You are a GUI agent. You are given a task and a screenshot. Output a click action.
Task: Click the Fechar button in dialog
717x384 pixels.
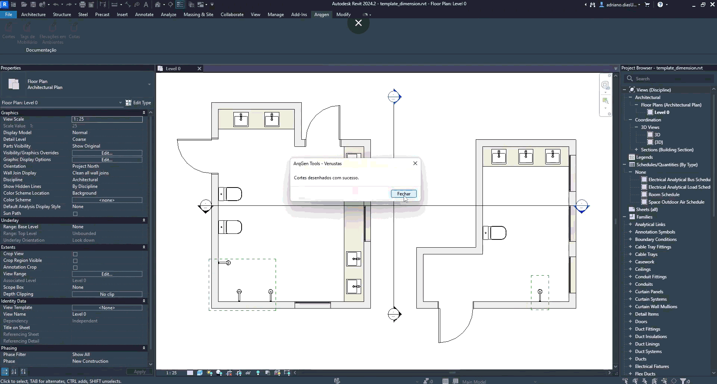(x=404, y=194)
